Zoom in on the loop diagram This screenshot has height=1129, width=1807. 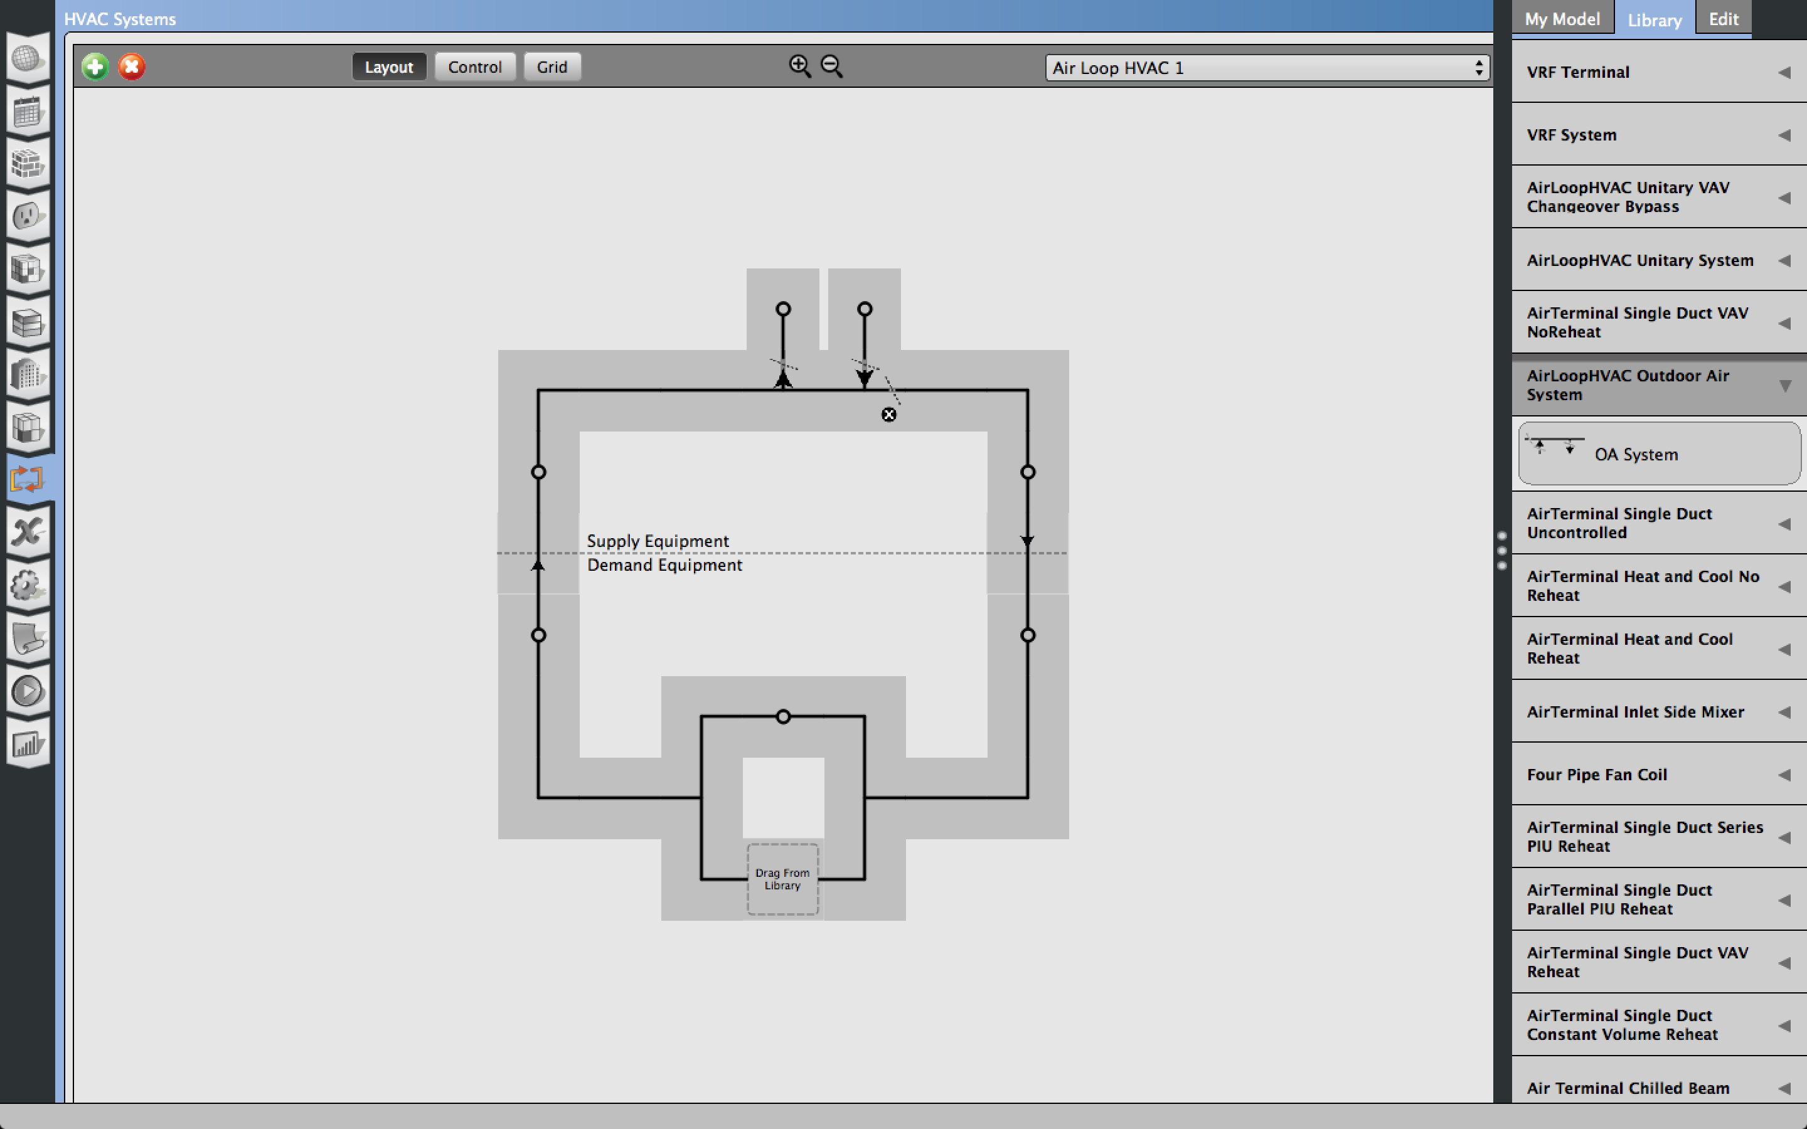click(x=800, y=66)
